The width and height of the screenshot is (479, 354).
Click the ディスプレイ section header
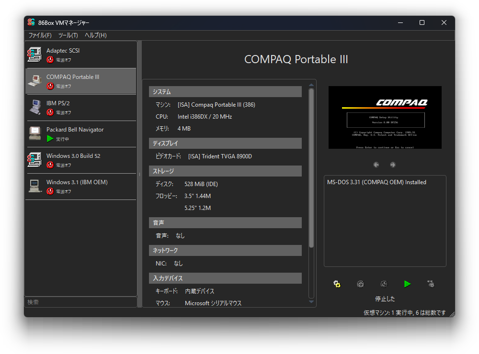tap(225, 143)
